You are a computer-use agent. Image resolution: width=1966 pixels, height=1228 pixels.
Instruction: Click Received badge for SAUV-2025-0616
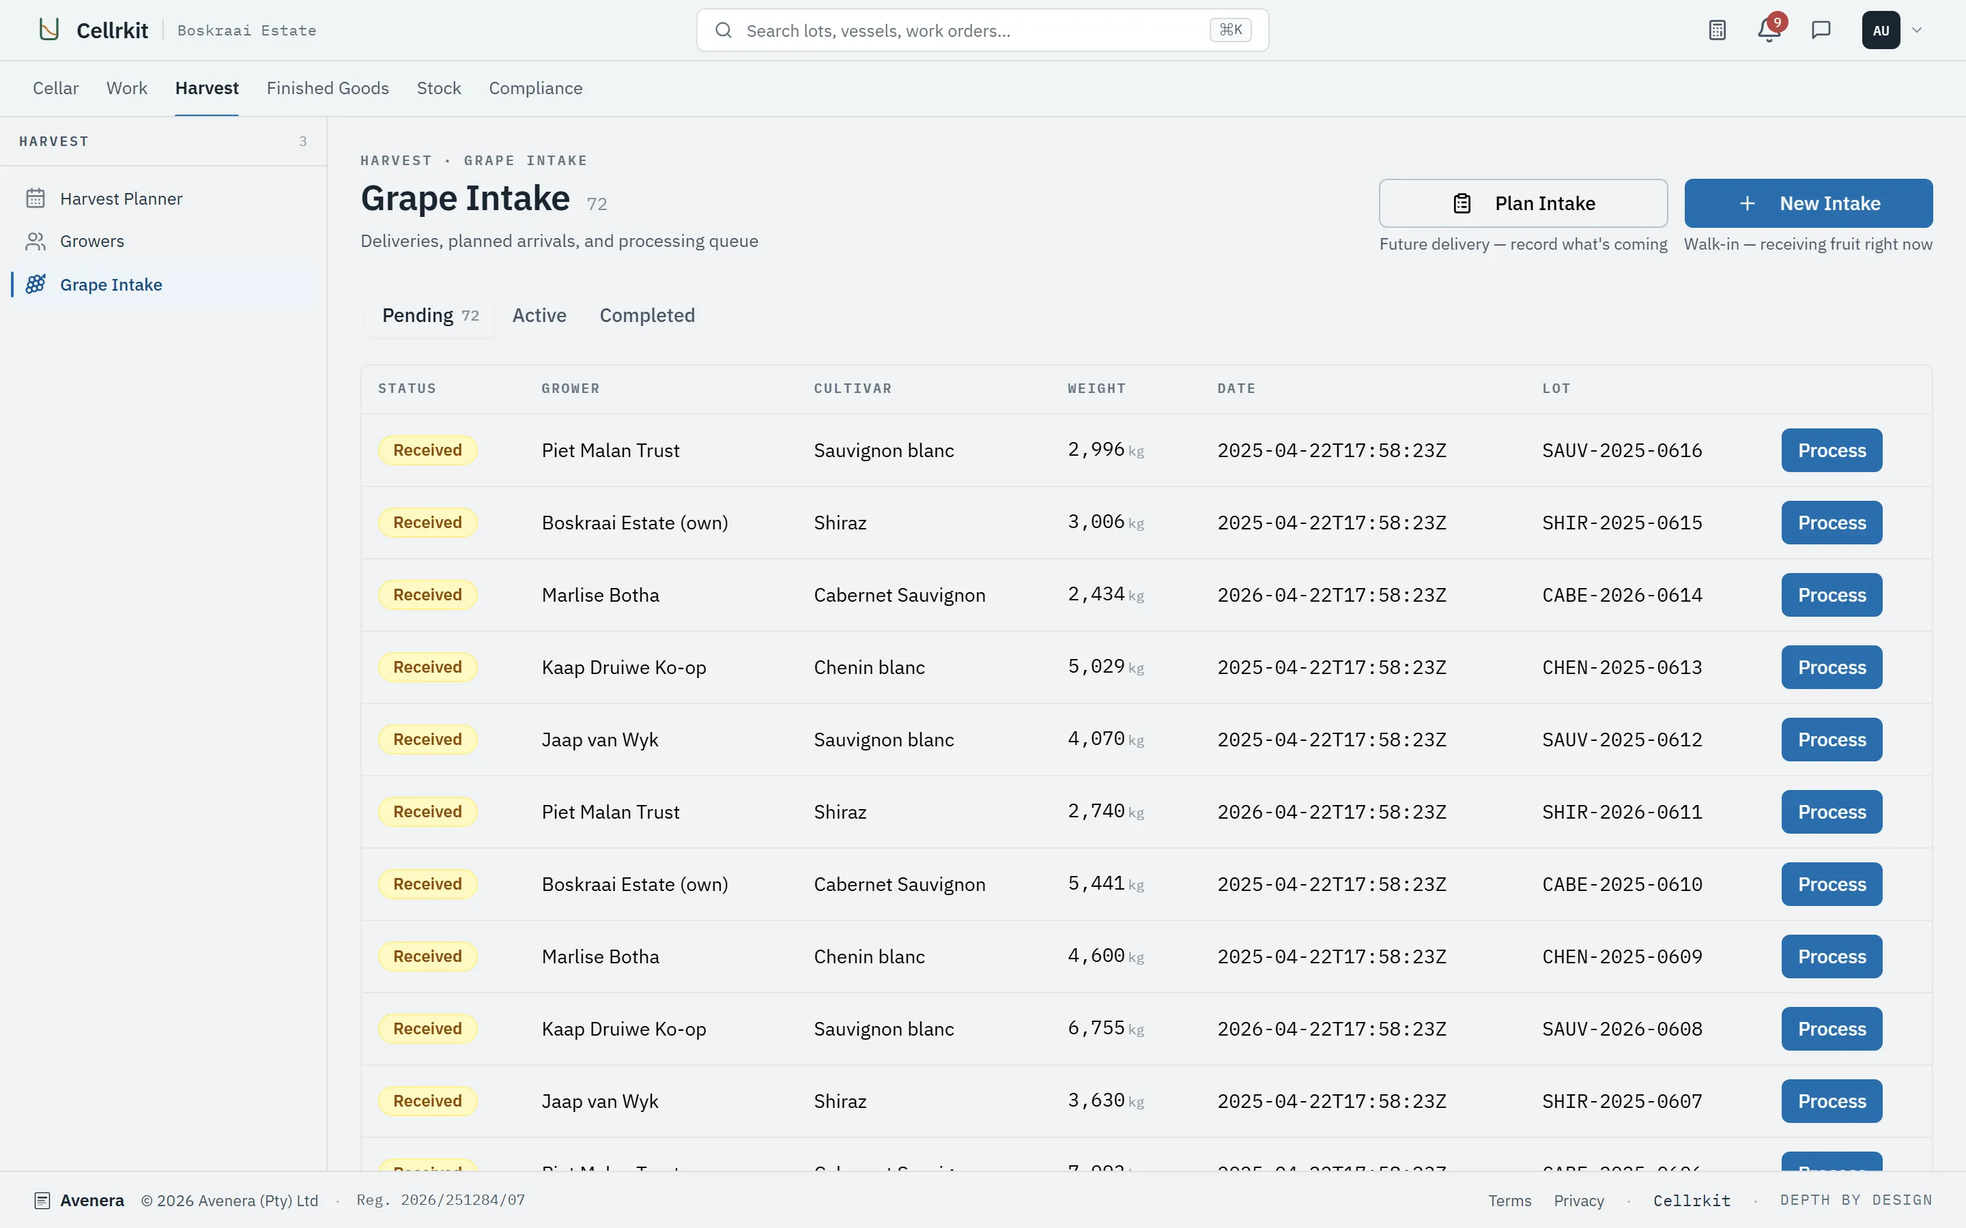click(x=427, y=450)
